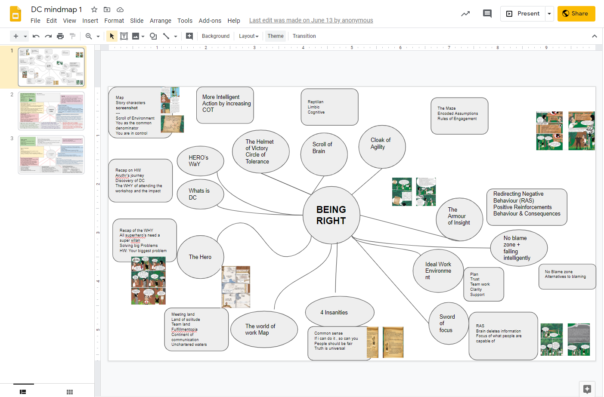
Task: Open the Present options dropdown arrow
Action: tap(549, 14)
